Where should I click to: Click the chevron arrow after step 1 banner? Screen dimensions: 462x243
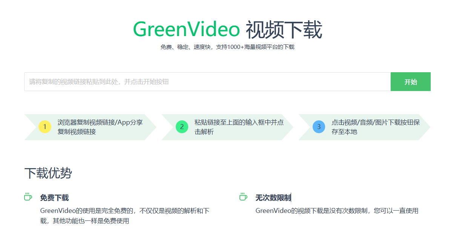[153, 127]
